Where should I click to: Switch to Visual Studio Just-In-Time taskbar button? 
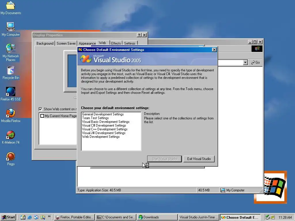[x=199, y=217]
